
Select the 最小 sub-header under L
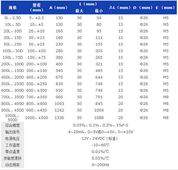point(99,11)
